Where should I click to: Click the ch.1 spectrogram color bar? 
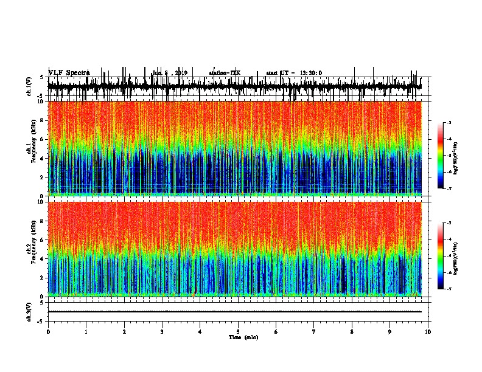(440, 156)
